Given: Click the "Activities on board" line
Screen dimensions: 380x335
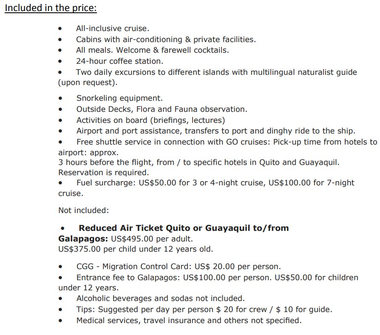Looking at the screenshot, I should (150, 120).
